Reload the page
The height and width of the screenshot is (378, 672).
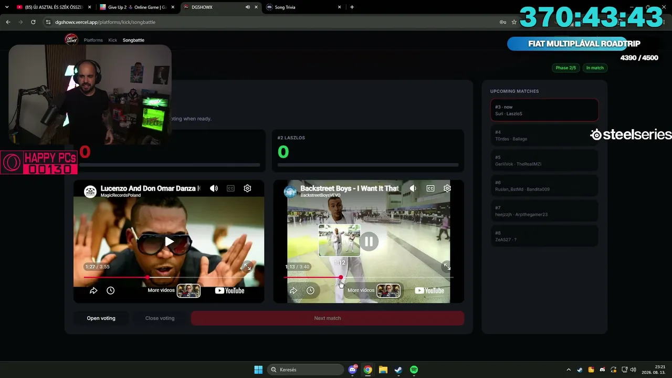pyautogui.click(x=33, y=22)
